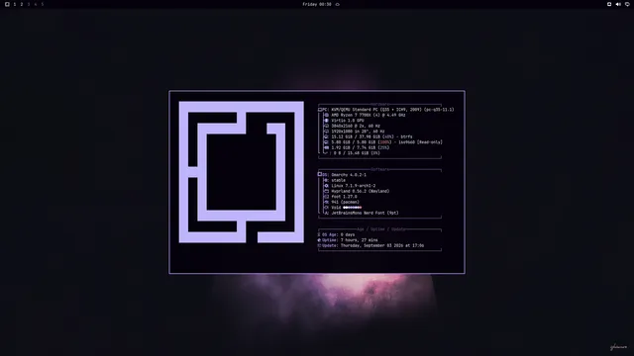Click the PC computer icon in Hardware section
The image size is (634, 356).
pyautogui.click(x=320, y=110)
